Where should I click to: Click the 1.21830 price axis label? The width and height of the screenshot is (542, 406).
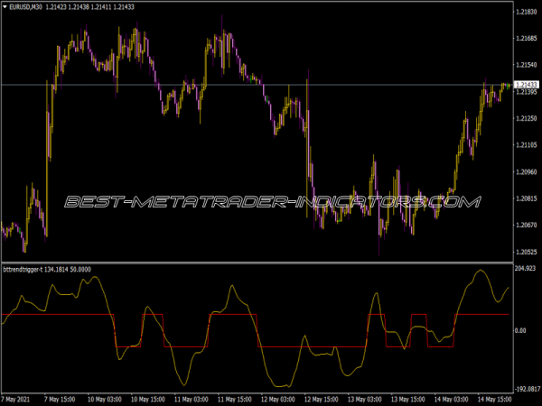pyautogui.click(x=526, y=13)
